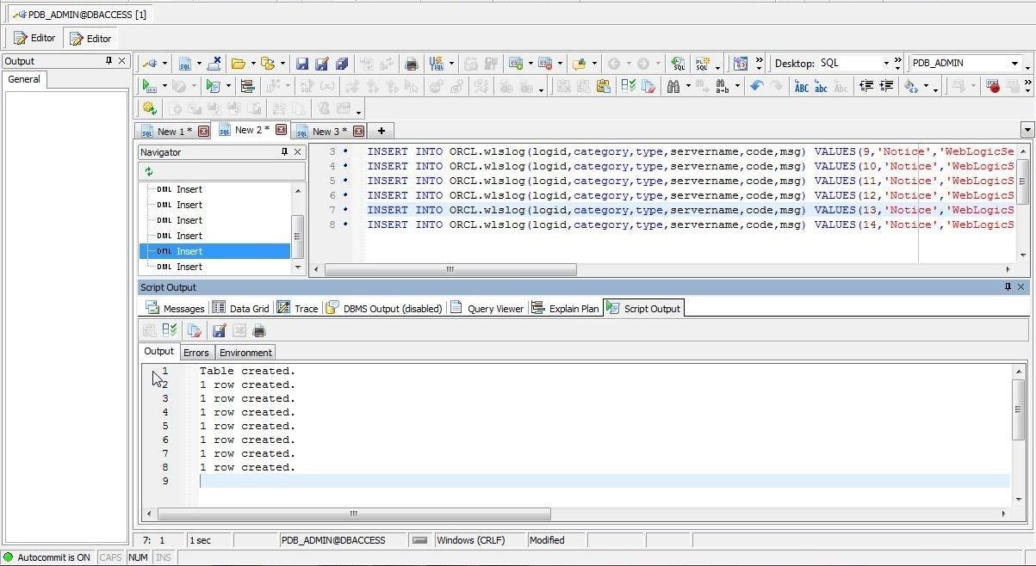Switch to the New 3 * editor tab
The height and width of the screenshot is (566, 1036).
click(330, 132)
